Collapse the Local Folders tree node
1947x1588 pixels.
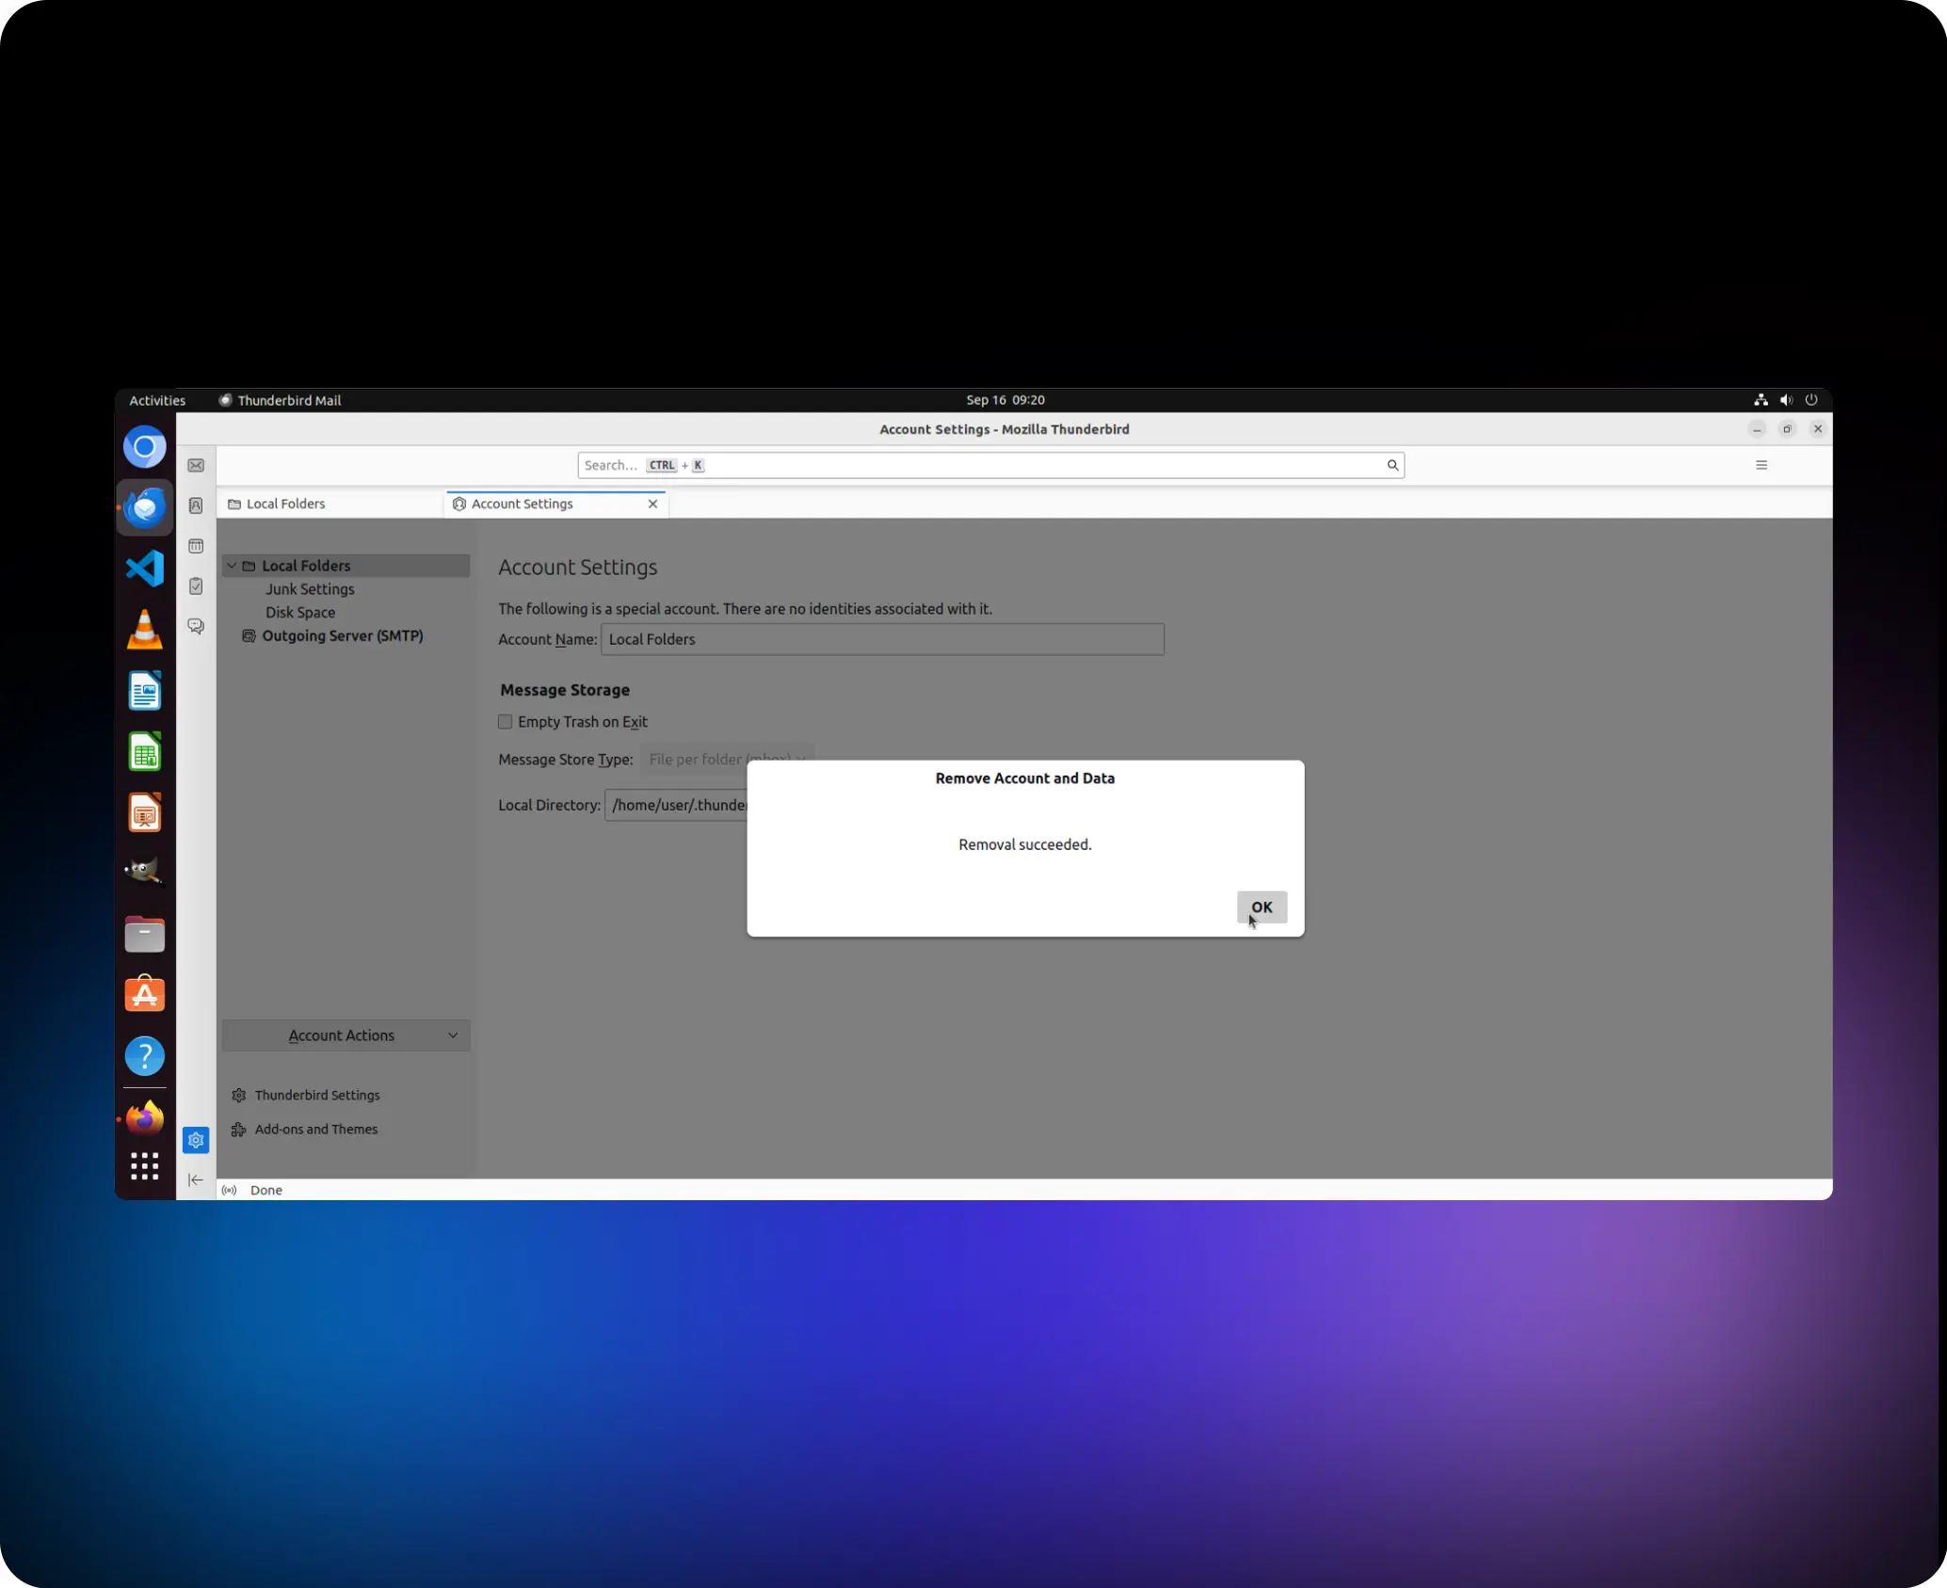point(232,566)
